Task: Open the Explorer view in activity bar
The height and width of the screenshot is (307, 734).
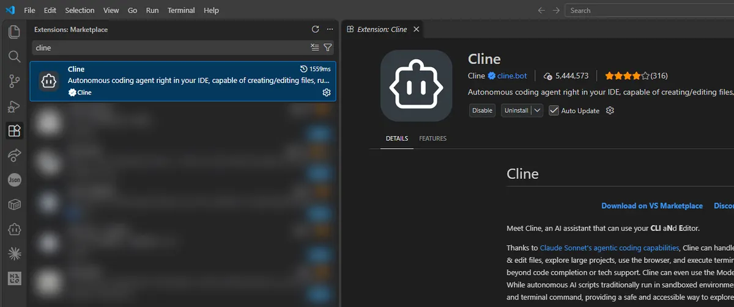Action: tap(14, 32)
